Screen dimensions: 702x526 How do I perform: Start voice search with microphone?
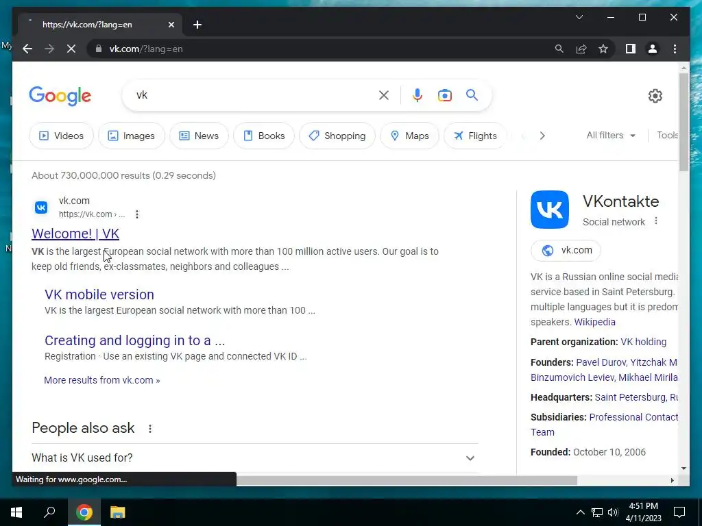point(417,95)
